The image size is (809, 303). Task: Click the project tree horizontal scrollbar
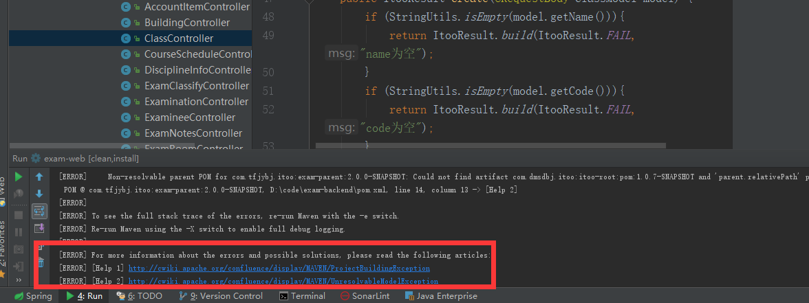coord(102,146)
